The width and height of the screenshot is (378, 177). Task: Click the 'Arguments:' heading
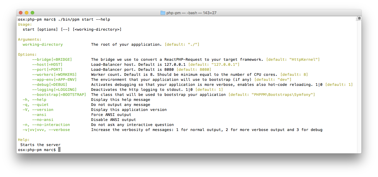click(30, 40)
